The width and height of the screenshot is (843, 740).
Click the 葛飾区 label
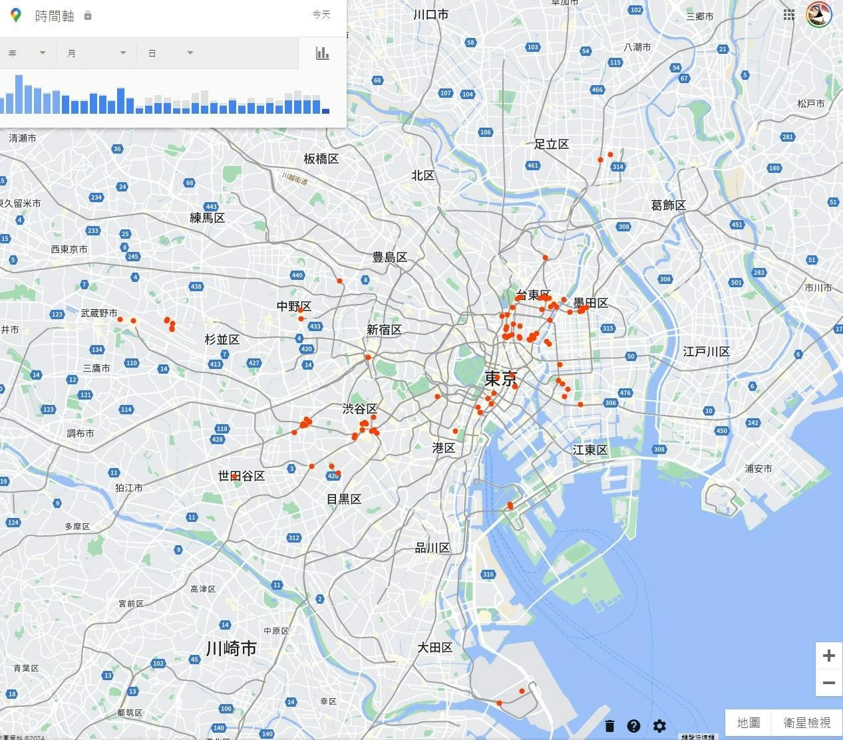(669, 205)
